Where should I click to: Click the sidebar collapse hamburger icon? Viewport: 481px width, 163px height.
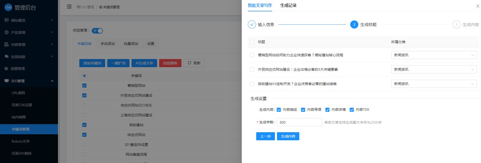(x=69, y=7)
